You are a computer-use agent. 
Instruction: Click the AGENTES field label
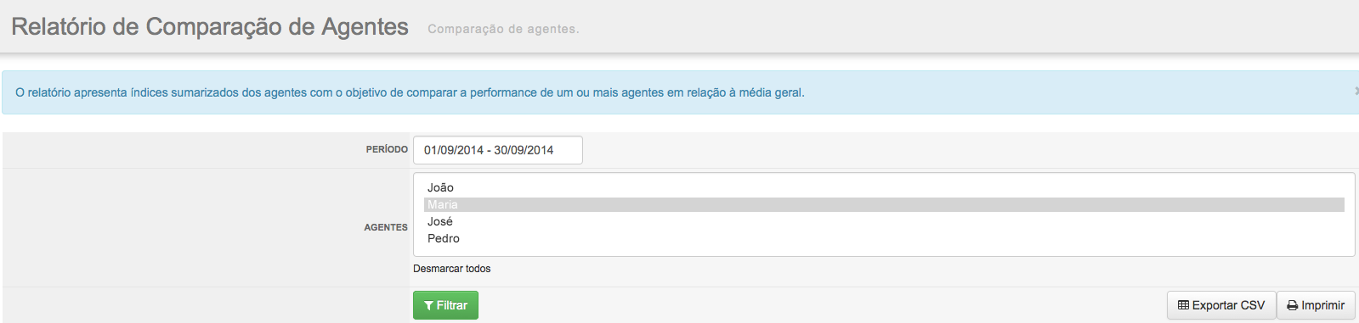(x=386, y=227)
